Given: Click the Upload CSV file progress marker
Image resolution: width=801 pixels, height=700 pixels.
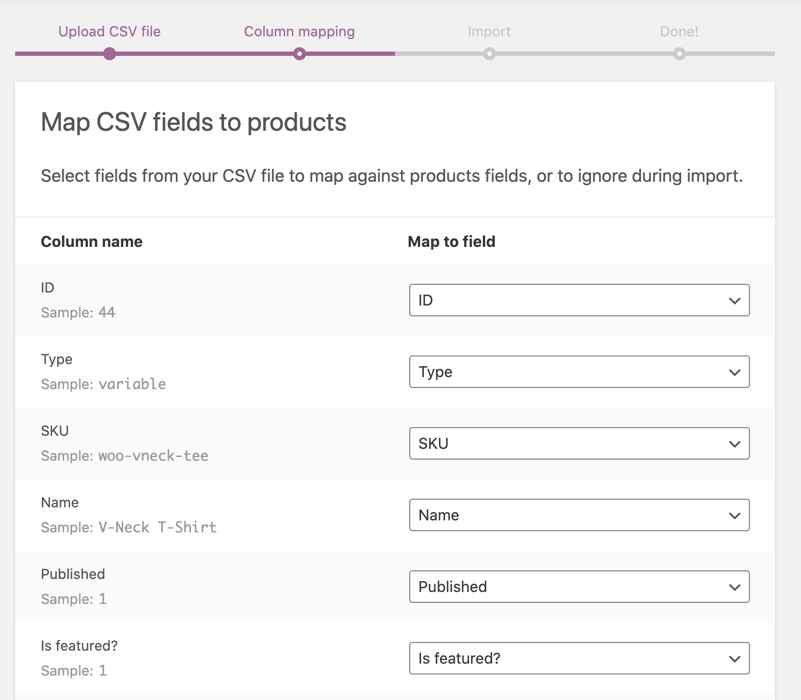Looking at the screenshot, I should pos(109,54).
